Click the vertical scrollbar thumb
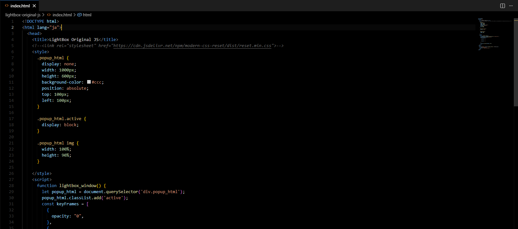 pyautogui.click(x=516, y=62)
